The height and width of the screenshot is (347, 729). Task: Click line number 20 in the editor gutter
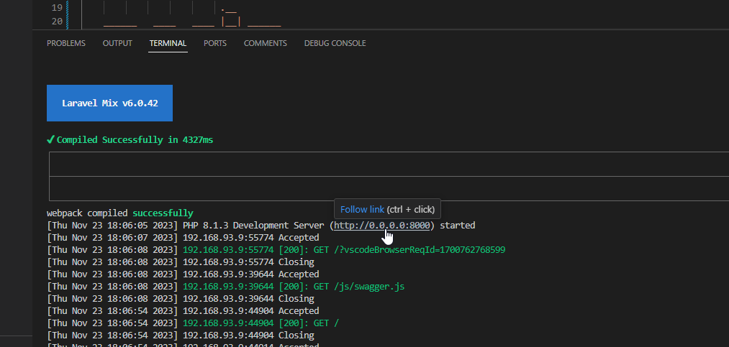click(x=57, y=22)
